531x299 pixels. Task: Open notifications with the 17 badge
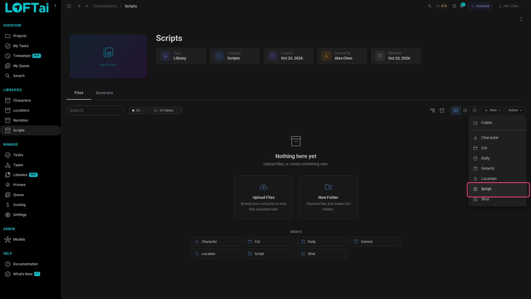coord(462,6)
